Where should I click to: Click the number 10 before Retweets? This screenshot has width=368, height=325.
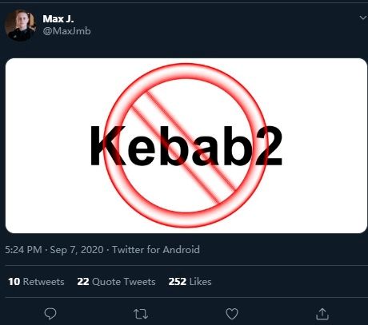click(x=14, y=282)
